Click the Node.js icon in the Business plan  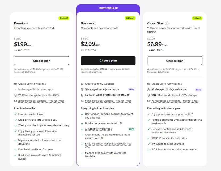click(82, 89)
